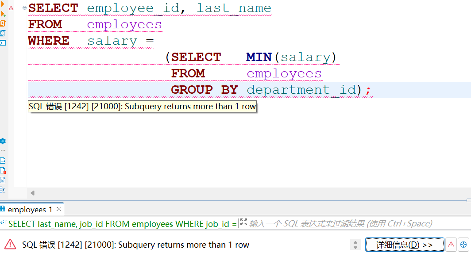This screenshot has width=471, height=268.
Task: Click the export output page-arrow icon
Action: [x=3, y=161]
